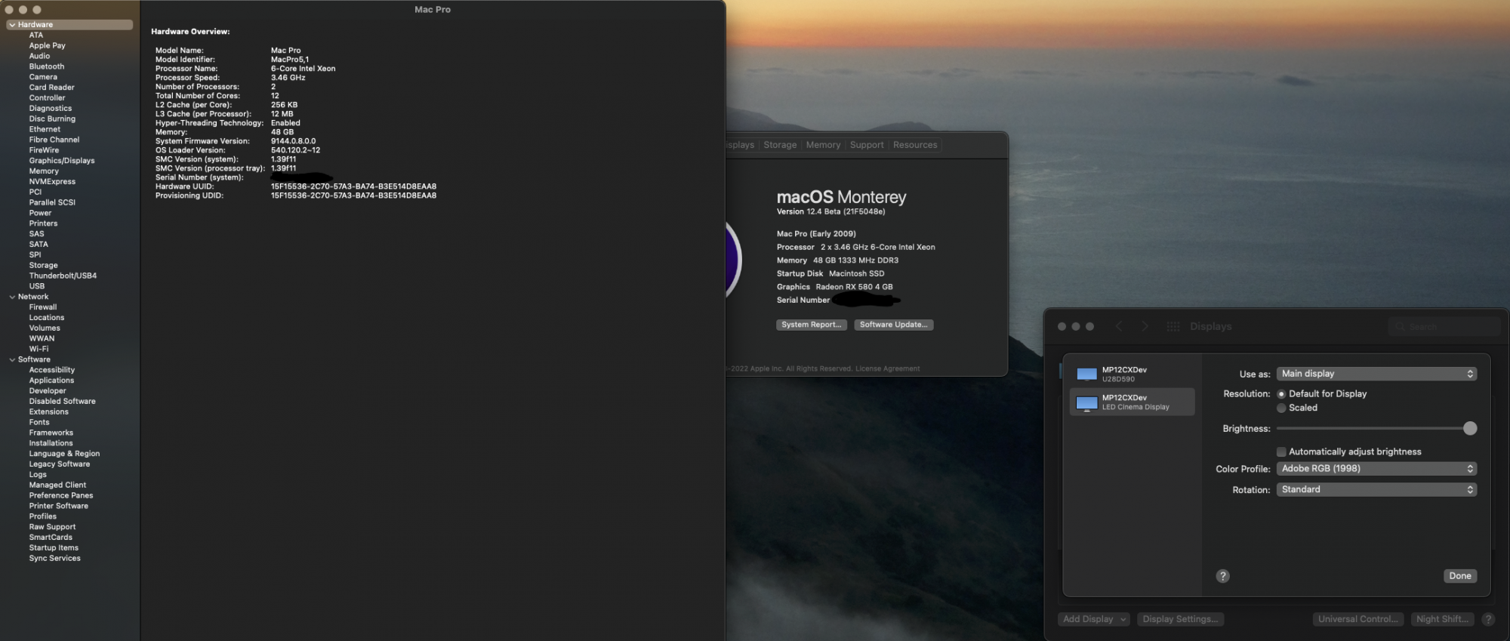Select the LED Cinema Display monitor icon
Viewport: 1510px width, 641px height.
click(1086, 402)
